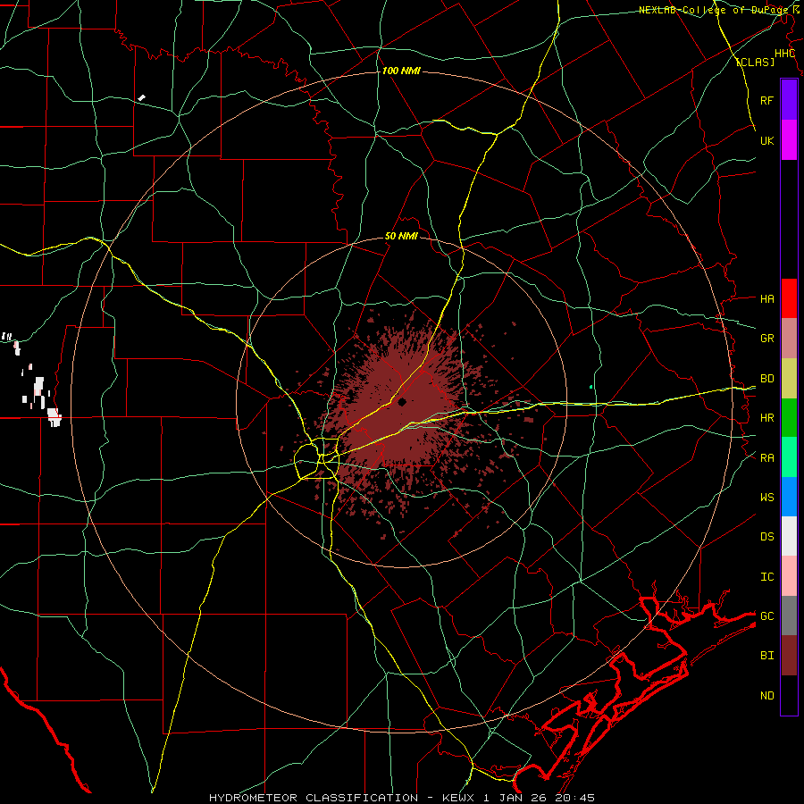Click the dusty pink GR legend swatch
Image resolution: width=804 pixels, height=804 pixels.
tap(789, 339)
